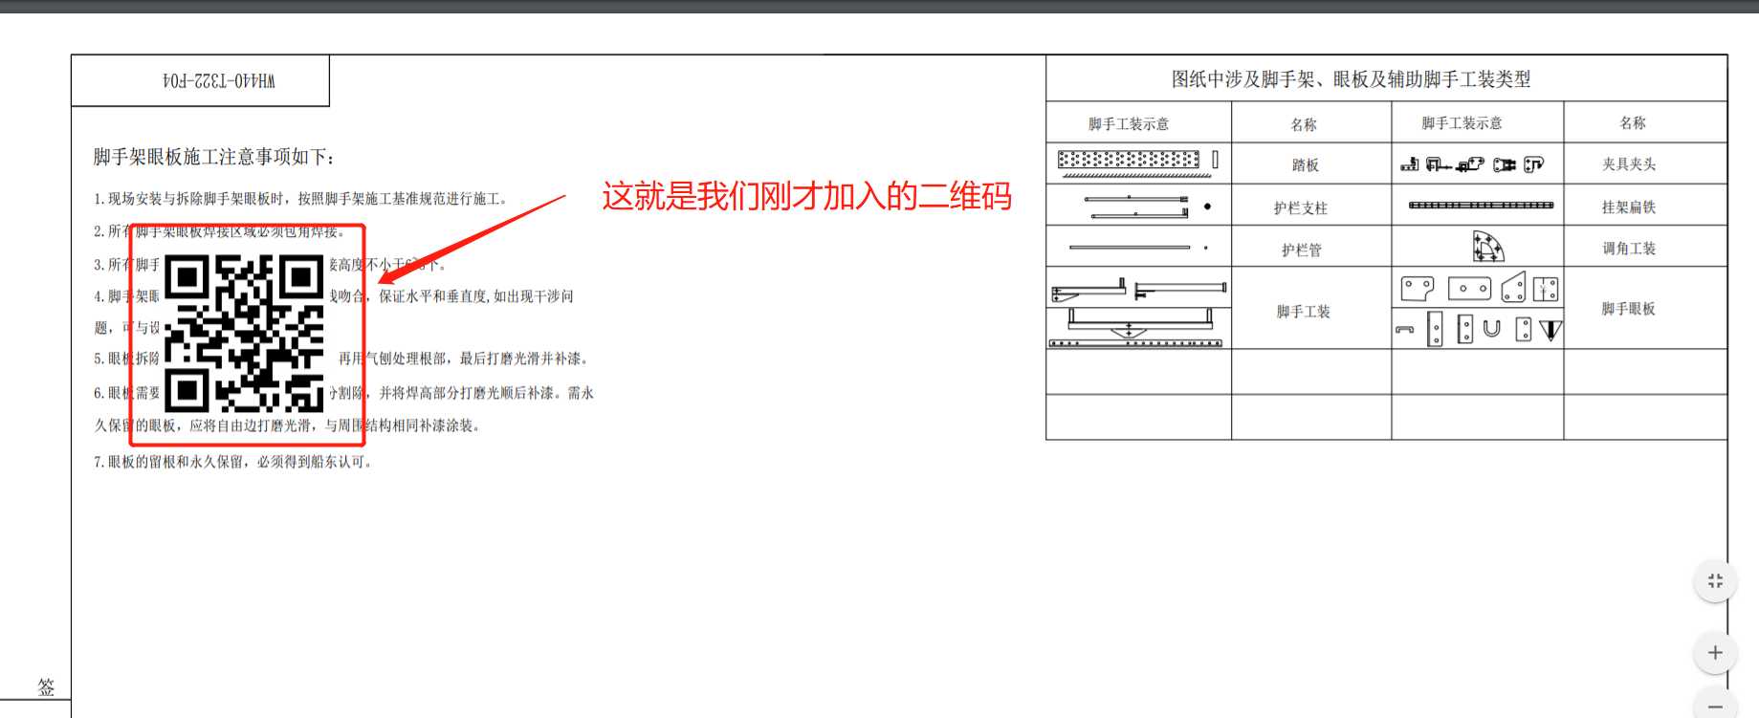The height and width of the screenshot is (718, 1759).
Task: Click the text 保证水平和垂直度 in note 4
Action: coord(433,296)
